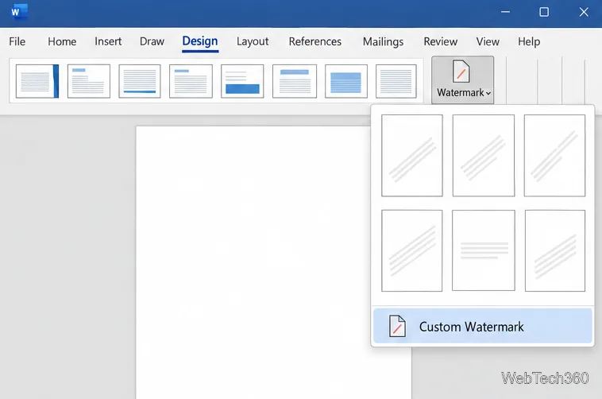Viewport: 602px width, 399px height.
Task: Choose first watermark preset in top row
Action: click(x=412, y=155)
